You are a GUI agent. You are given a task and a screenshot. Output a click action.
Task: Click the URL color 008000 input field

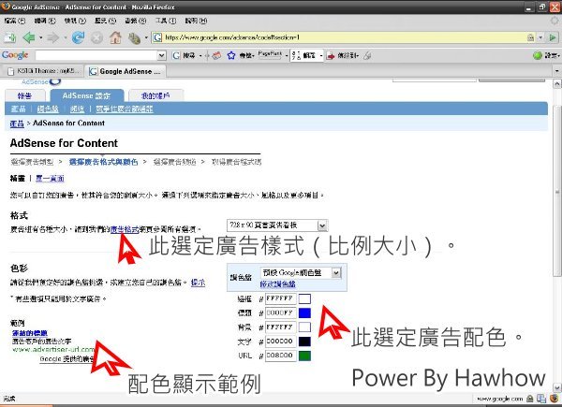click(281, 356)
